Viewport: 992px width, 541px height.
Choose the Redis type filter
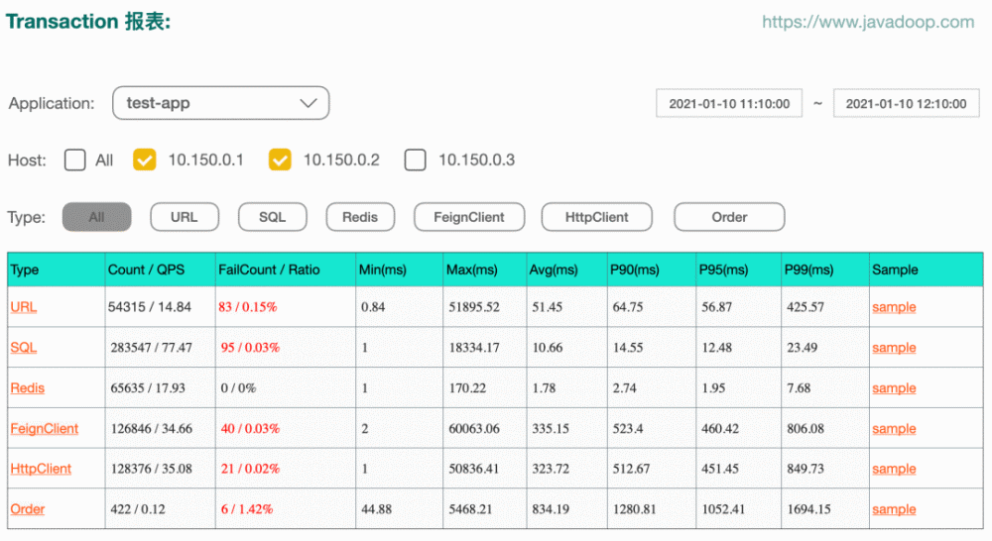coord(360,217)
